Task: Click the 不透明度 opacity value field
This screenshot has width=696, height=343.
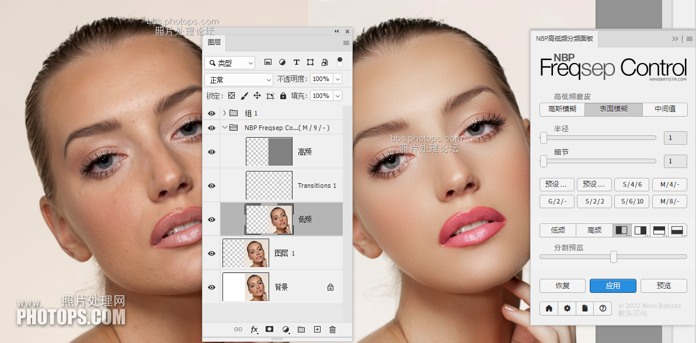Action: pyautogui.click(x=321, y=79)
